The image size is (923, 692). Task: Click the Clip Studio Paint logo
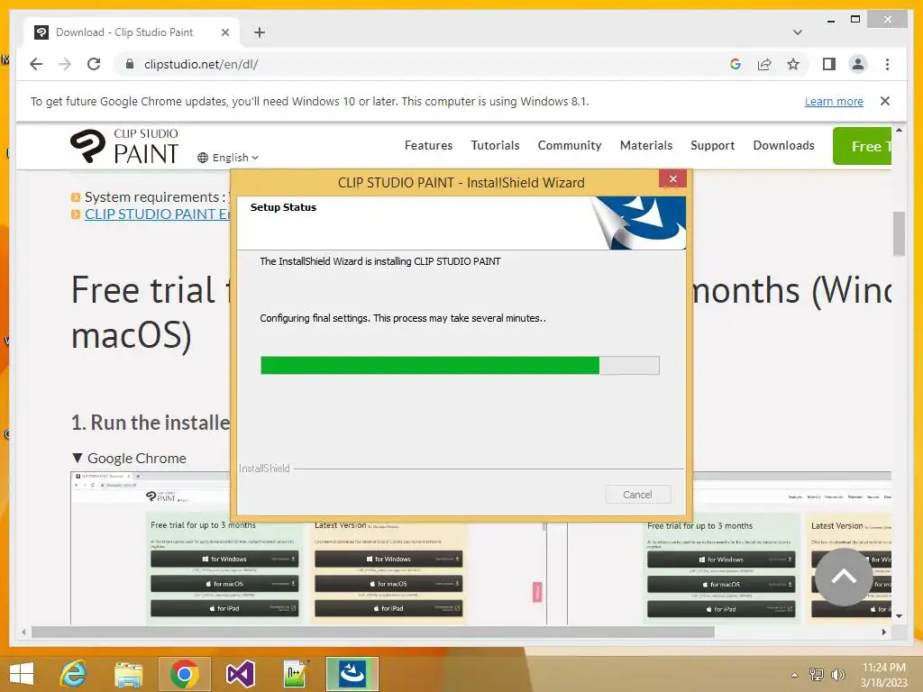click(x=124, y=146)
